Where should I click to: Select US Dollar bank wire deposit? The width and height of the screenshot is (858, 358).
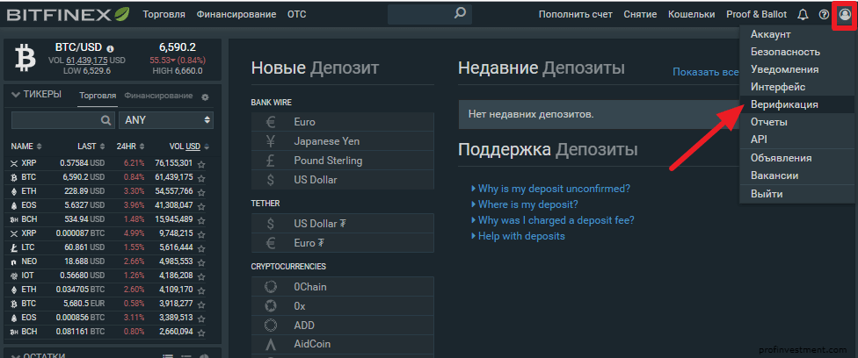[343, 180]
